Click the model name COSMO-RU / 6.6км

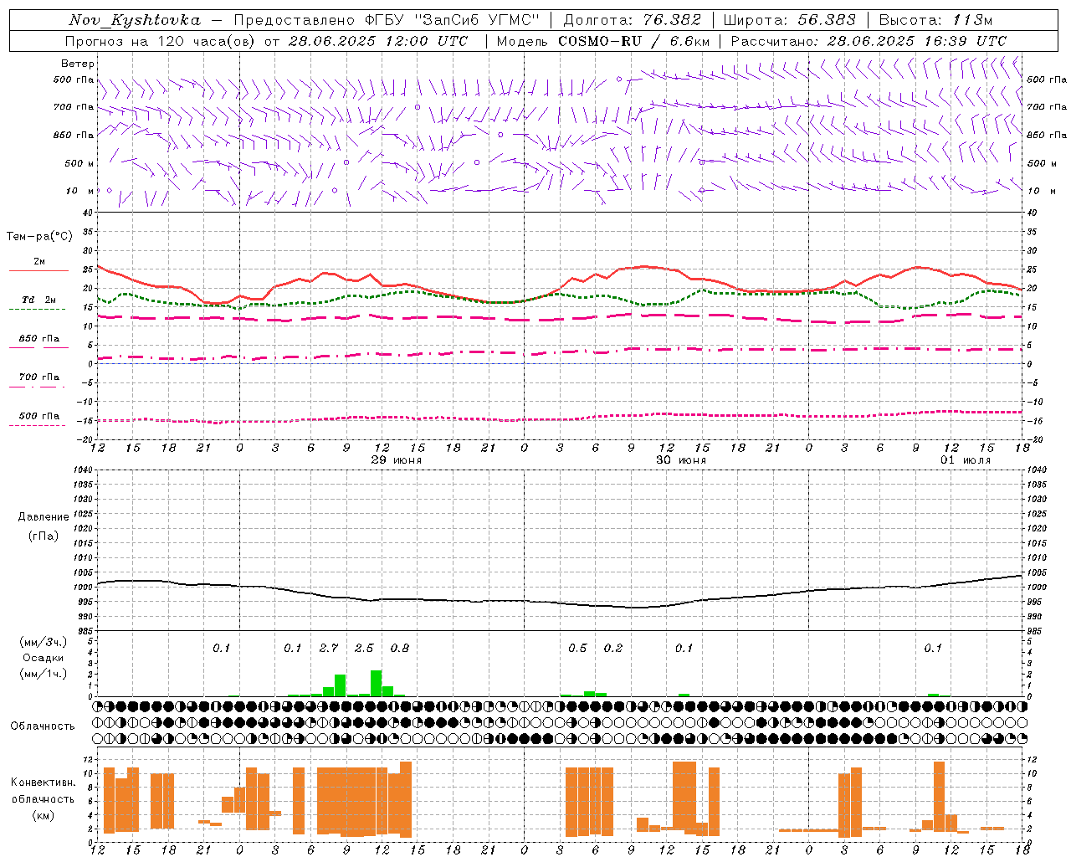click(633, 41)
